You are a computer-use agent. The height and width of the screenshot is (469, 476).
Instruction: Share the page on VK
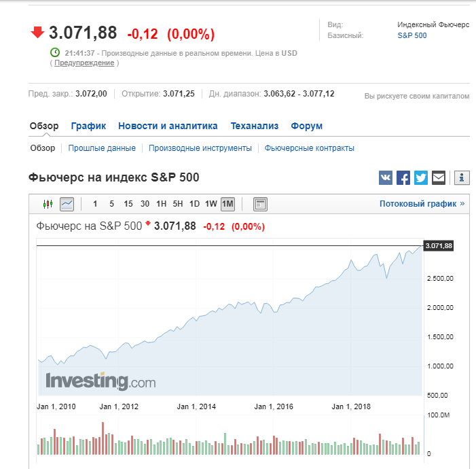[386, 178]
